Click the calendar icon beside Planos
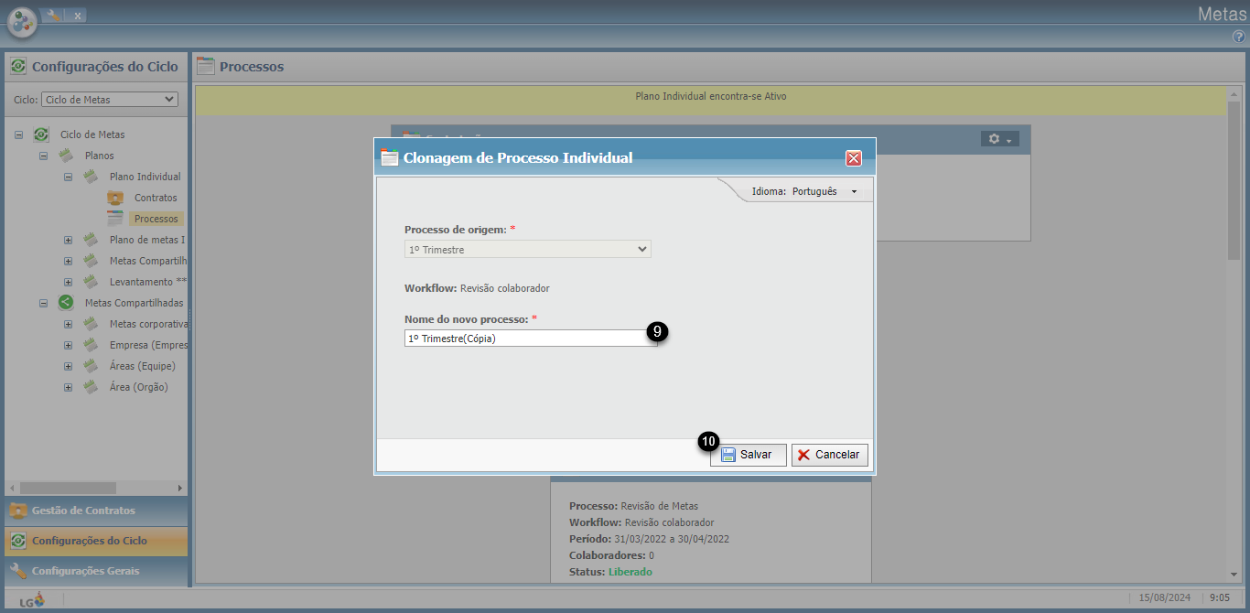This screenshot has width=1250, height=613. point(66,156)
